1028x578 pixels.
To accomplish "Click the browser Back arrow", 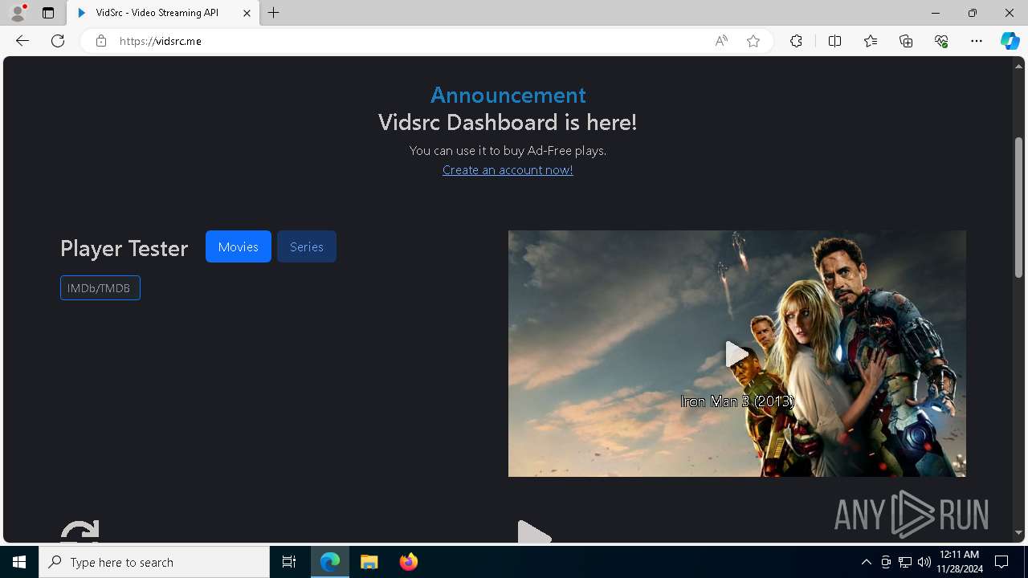I will [x=22, y=41].
